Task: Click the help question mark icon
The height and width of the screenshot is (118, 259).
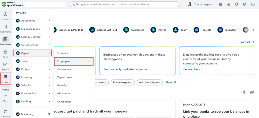Action: pyautogui.click(x=253, y=4)
